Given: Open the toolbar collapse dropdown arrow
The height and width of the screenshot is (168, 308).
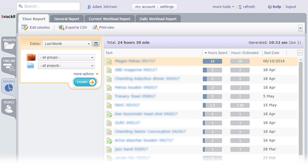Looking at the screenshot, I should (x=300, y=28).
